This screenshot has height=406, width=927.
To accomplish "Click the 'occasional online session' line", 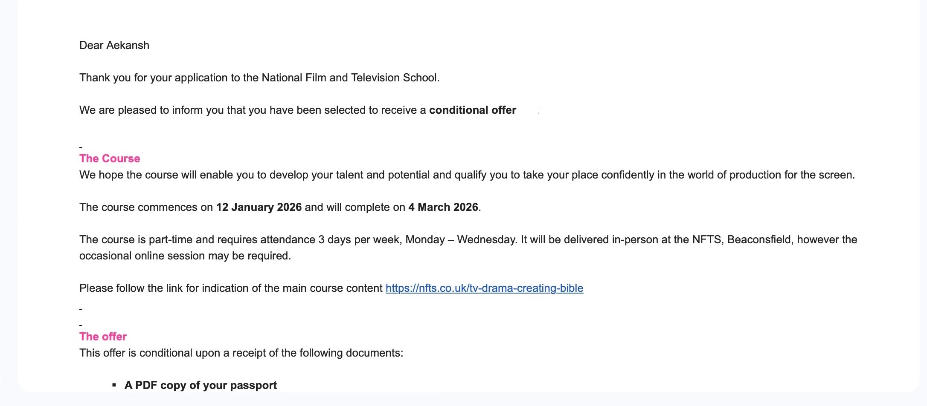I will click(185, 256).
